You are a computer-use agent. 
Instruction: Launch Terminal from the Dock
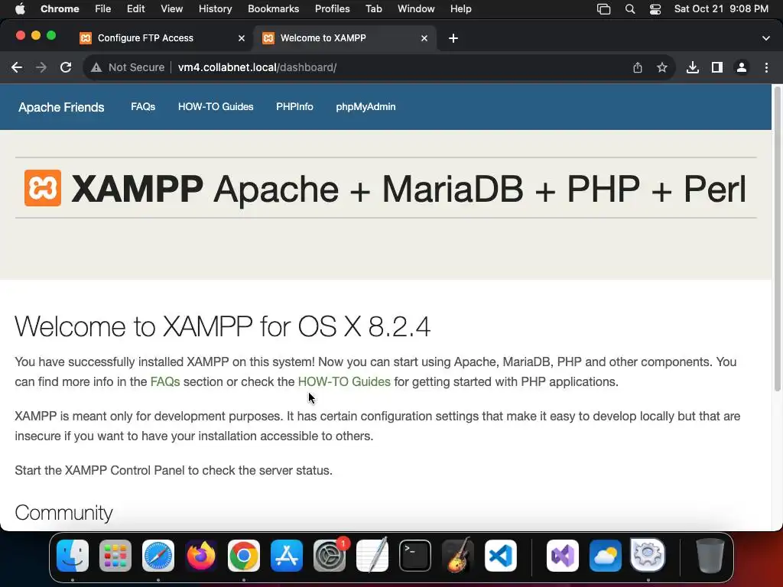(415, 556)
